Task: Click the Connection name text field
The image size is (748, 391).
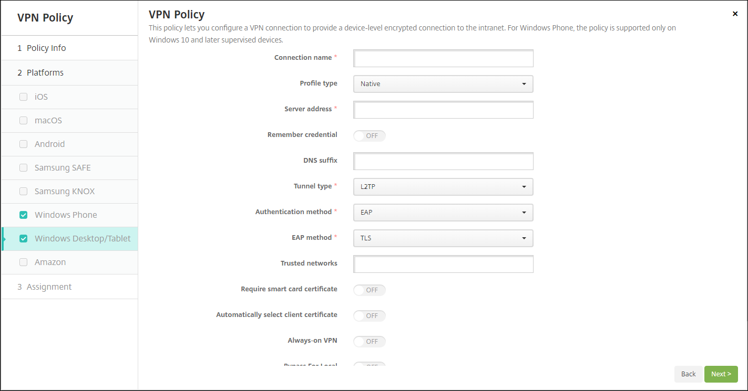Action: click(x=443, y=59)
